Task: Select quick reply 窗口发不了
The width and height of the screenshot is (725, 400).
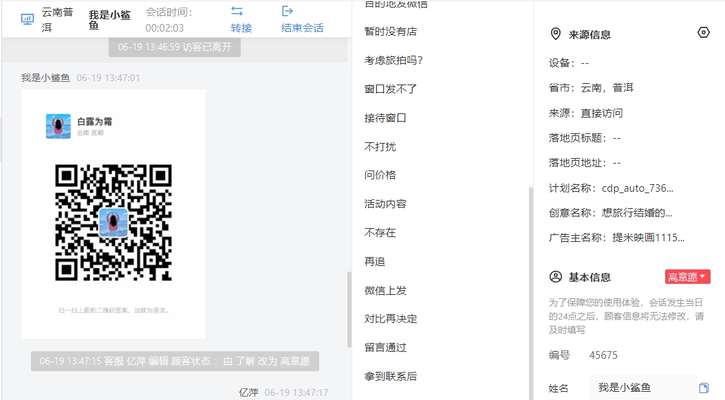Action: pyautogui.click(x=391, y=89)
